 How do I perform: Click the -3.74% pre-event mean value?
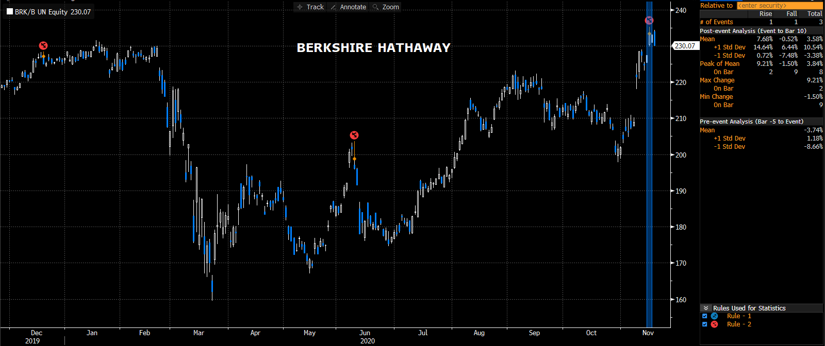(x=813, y=130)
